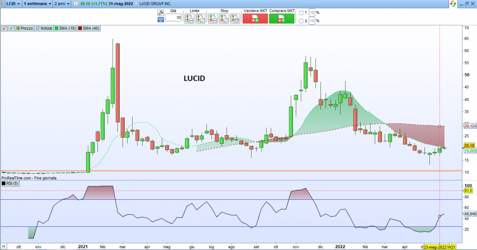Click the blue keyboard shortcuts icon
Viewport: 477px width, 250px height.
coord(161,20)
